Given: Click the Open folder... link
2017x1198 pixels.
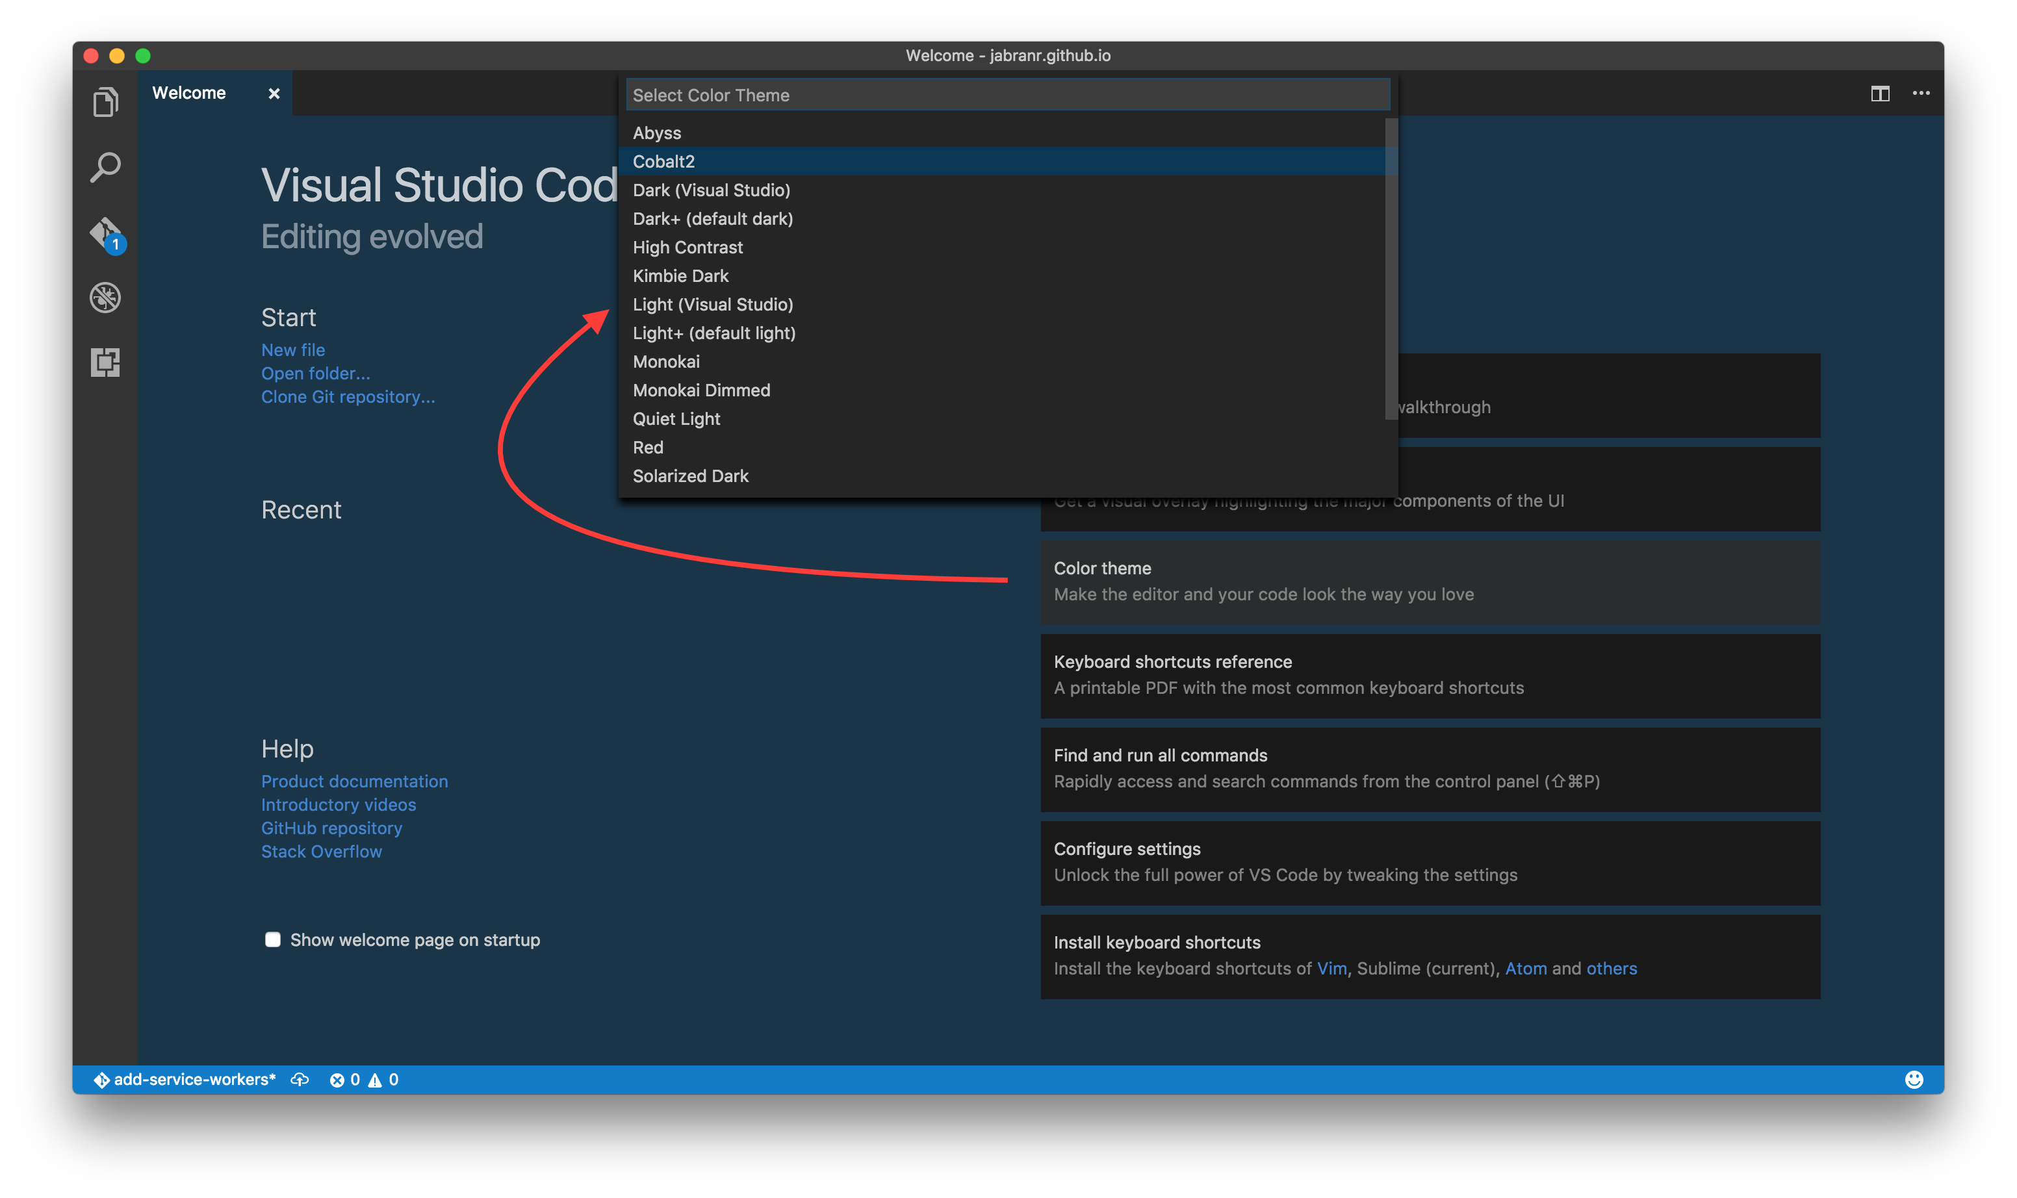Looking at the screenshot, I should click(316, 373).
